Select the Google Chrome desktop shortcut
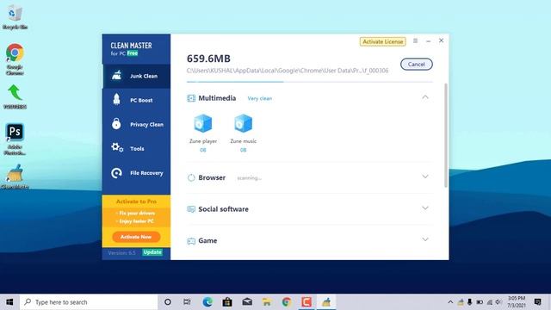 pyautogui.click(x=15, y=59)
